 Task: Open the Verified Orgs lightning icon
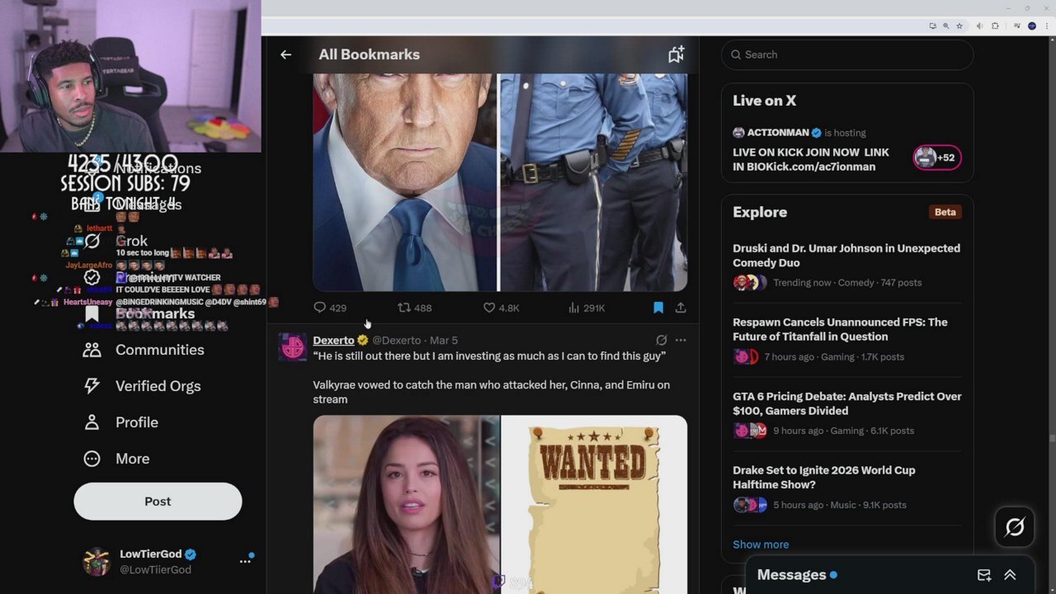(x=92, y=386)
